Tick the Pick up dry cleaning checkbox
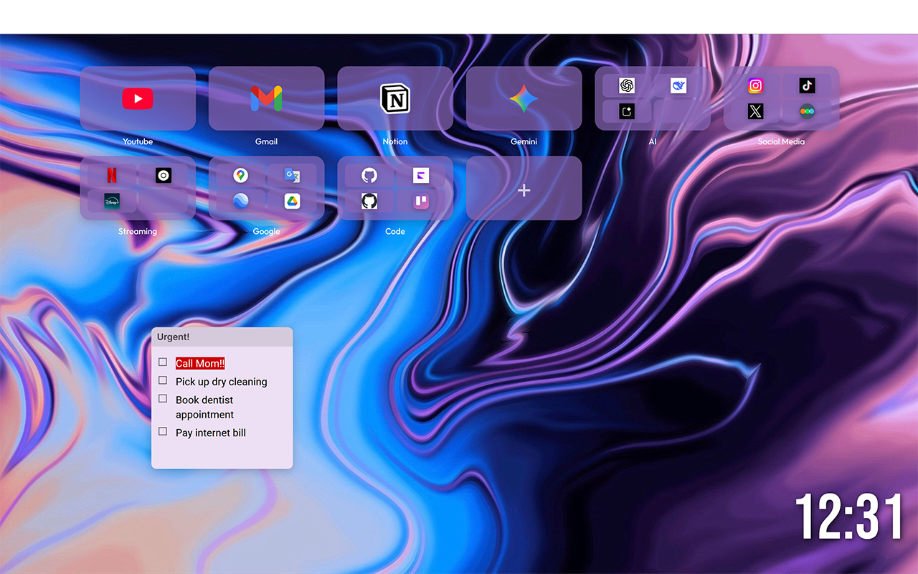This screenshot has width=918, height=574. 163,380
